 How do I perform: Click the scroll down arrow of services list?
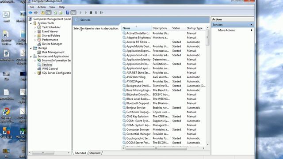point(207,144)
